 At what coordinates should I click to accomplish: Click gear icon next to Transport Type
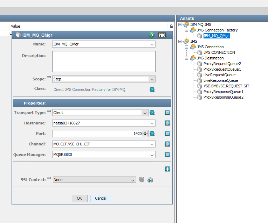(x=152, y=113)
